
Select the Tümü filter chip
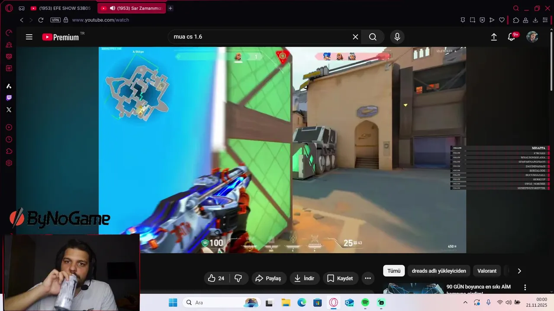point(394,271)
